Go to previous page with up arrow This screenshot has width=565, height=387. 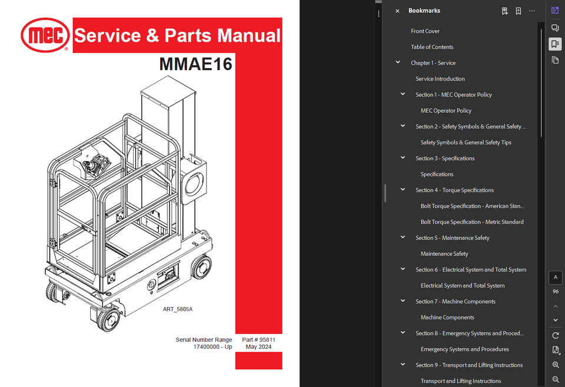[555, 306]
